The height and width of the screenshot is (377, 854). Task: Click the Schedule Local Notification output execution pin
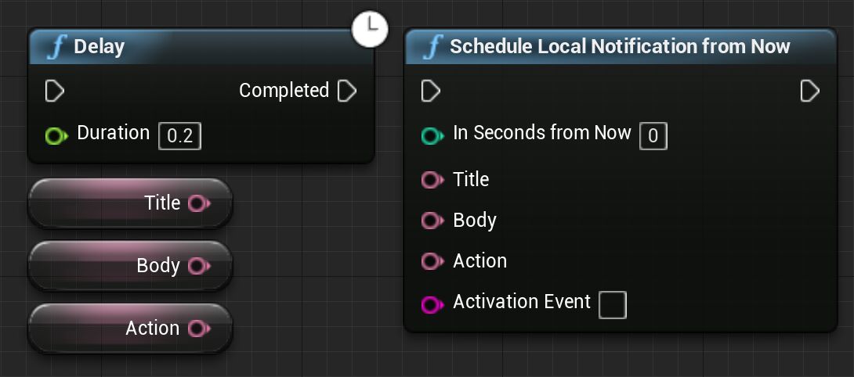click(x=809, y=91)
